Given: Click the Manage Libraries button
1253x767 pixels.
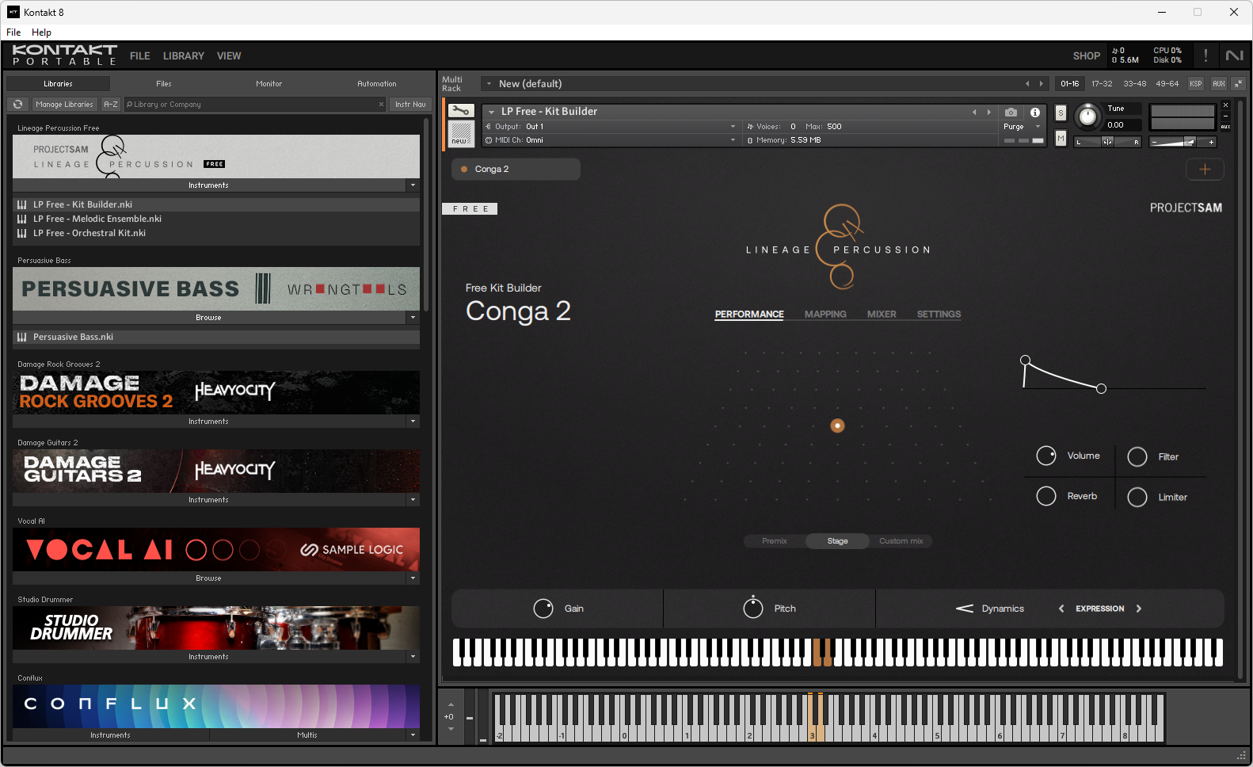Looking at the screenshot, I should pos(64,104).
